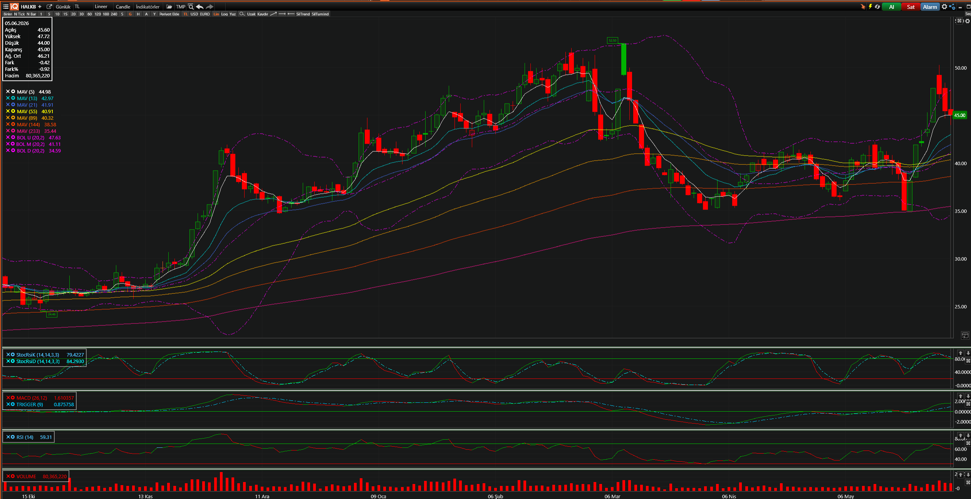The image size is (971, 499).
Task: Click the SilTumInd button
Action: tap(320, 14)
